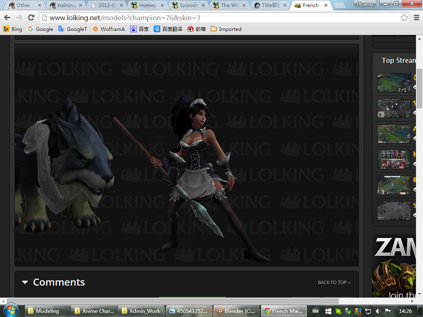The image size is (423, 317).
Task: Open the 450543252... image taskbar item
Action: point(189,311)
